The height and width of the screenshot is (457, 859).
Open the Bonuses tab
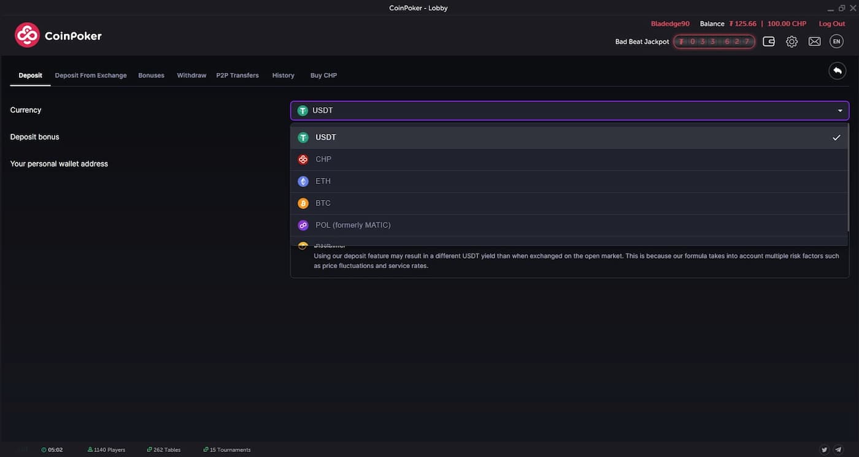[152, 75]
